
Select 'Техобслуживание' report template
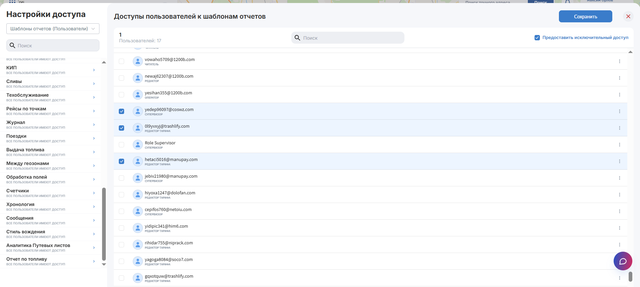click(50, 97)
